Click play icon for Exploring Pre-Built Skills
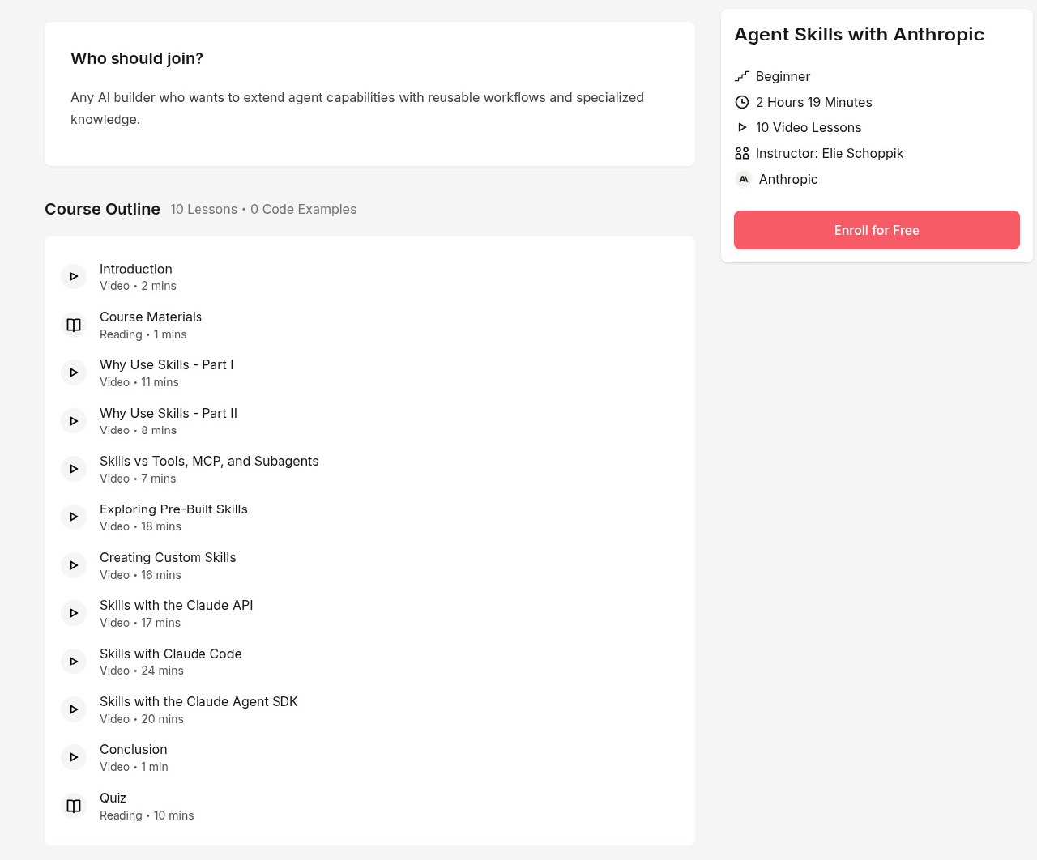The height and width of the screenshot is (860, 1037). coord(74,517)
